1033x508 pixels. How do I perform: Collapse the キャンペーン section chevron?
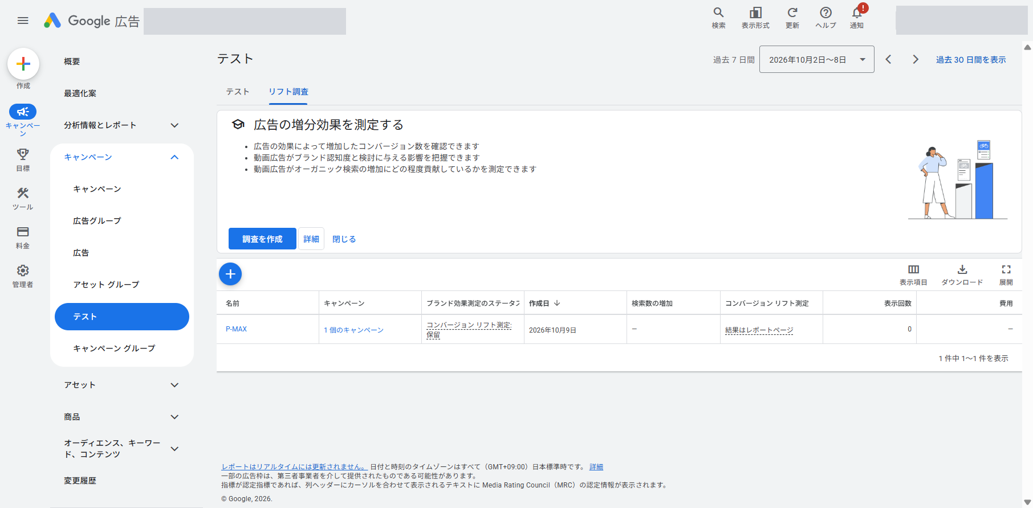click(x=175, y=157)
